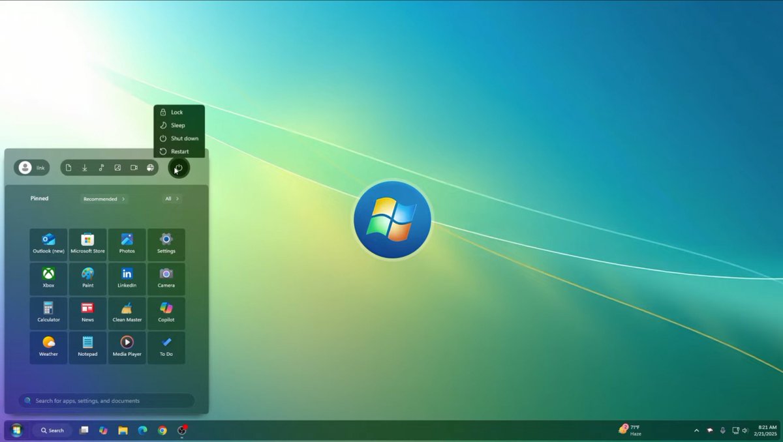Image resolution: width=783 pixels, height=442 pixels.
Task: Open the Downloads quick-access icon
Action: click(85, 168)
